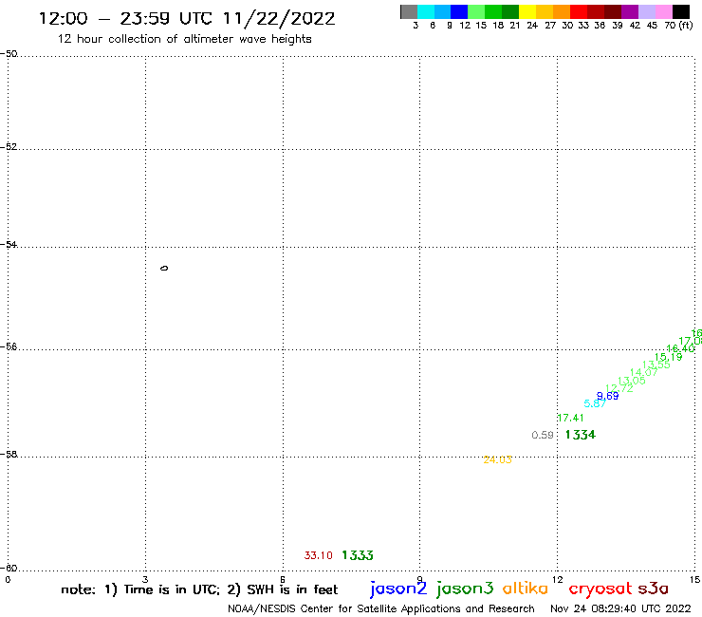This screenshot has height=617, width=702.
Task: Click the -52 latitude axis label
Action: (9, 147)
